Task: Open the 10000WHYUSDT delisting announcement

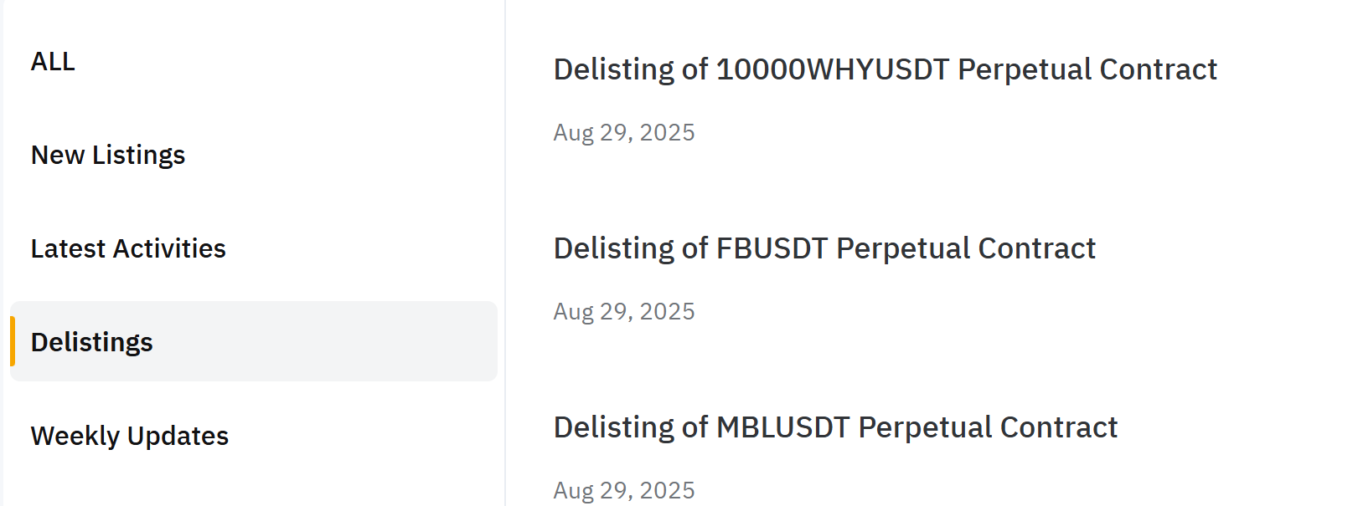Action: point(886,69)
